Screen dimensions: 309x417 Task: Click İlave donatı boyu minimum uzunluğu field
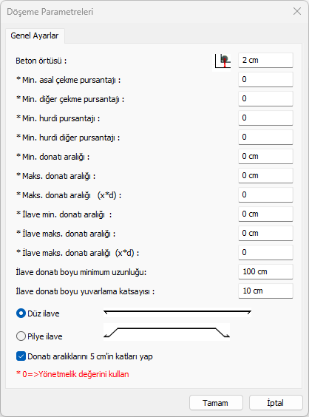point(265,271)
